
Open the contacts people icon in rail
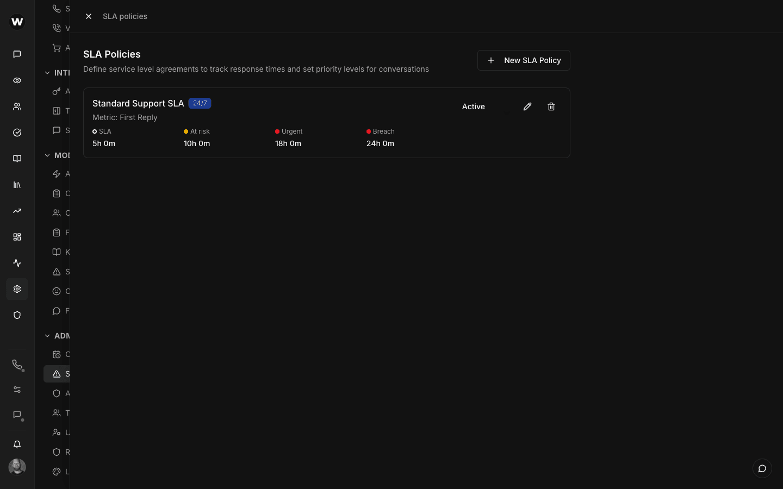17,106
